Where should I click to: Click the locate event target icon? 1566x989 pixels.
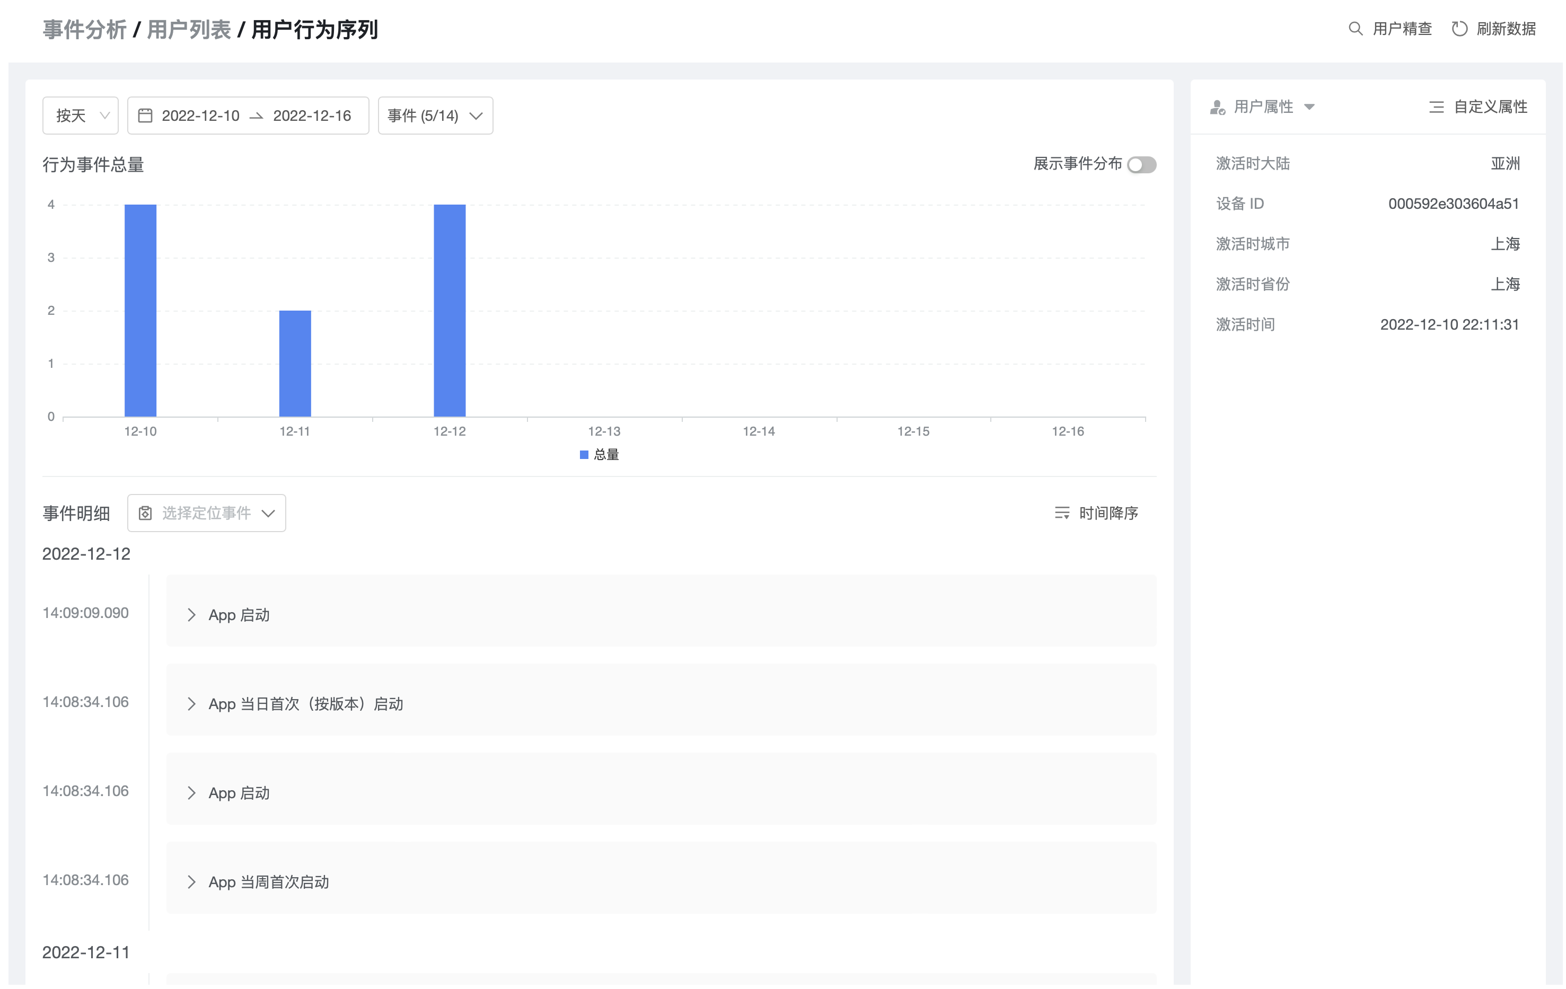tap(145, 513)
